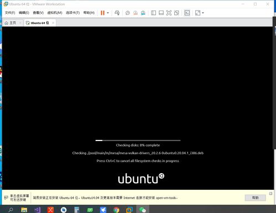Click the orange pause VM icon
The image size is (276, 213).
point(102,13)
